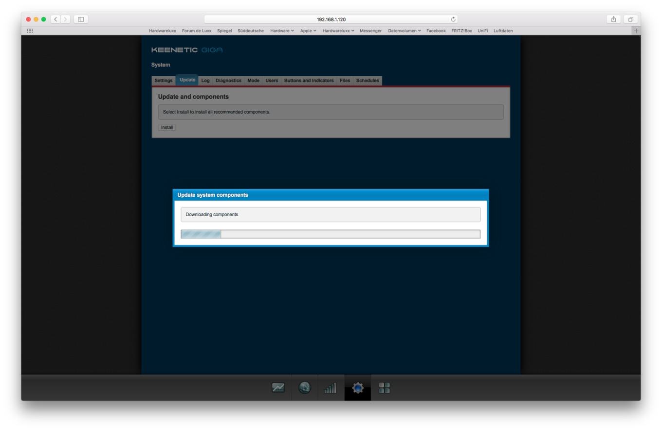Open the Log tab
662x431 pixels.
coord(205,81)
